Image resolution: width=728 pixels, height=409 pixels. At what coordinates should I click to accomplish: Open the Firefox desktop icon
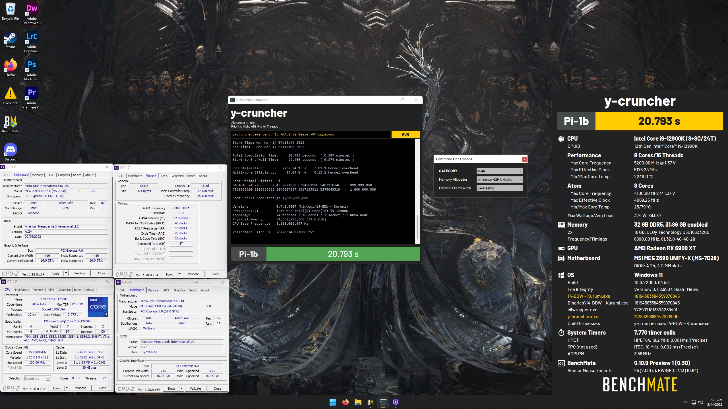[x=10, y=68]
